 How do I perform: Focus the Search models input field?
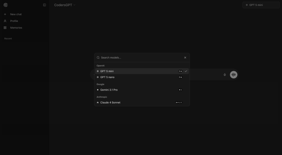pos(141,57)
